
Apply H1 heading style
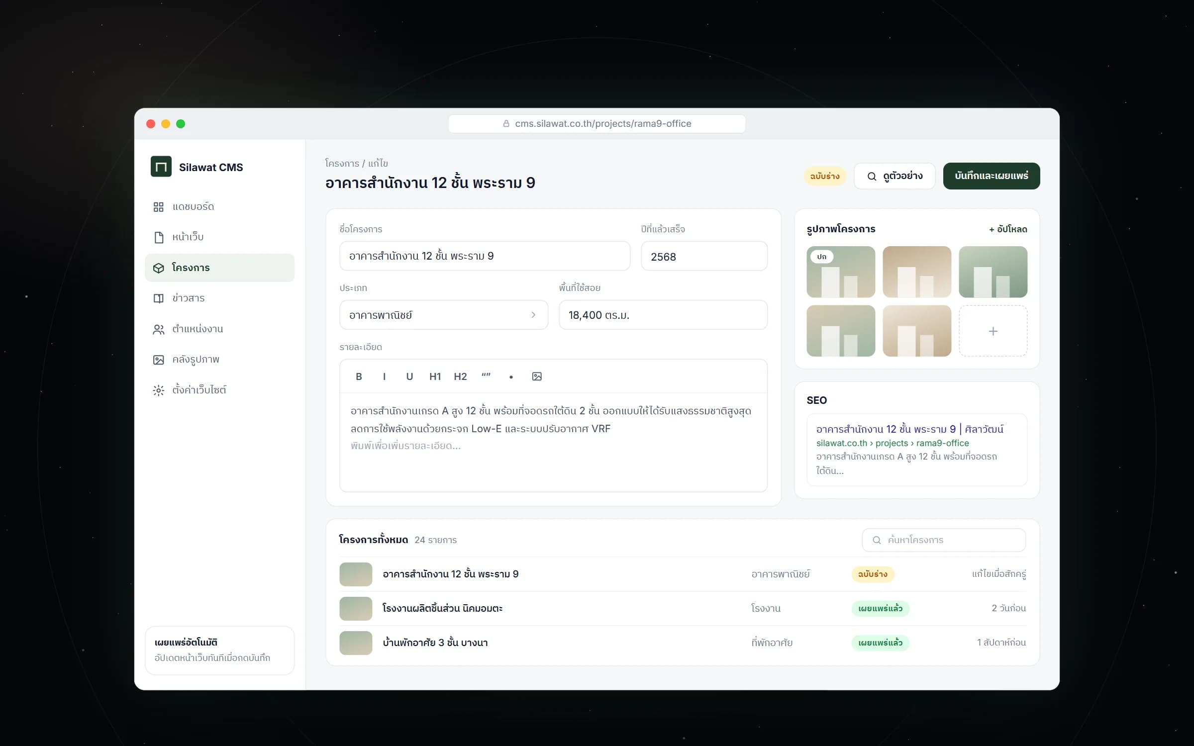pos(435,376)
